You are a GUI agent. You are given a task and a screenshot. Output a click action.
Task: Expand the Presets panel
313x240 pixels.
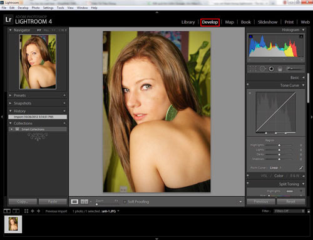tap(10, 95)
